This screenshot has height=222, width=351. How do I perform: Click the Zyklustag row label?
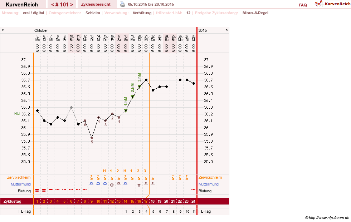(12, 201)
